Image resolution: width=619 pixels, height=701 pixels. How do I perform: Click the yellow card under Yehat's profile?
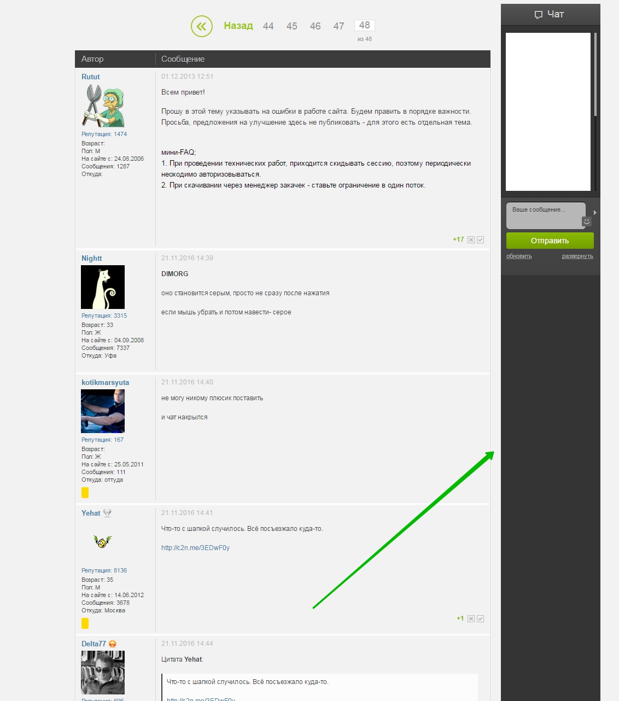[85, 623]
